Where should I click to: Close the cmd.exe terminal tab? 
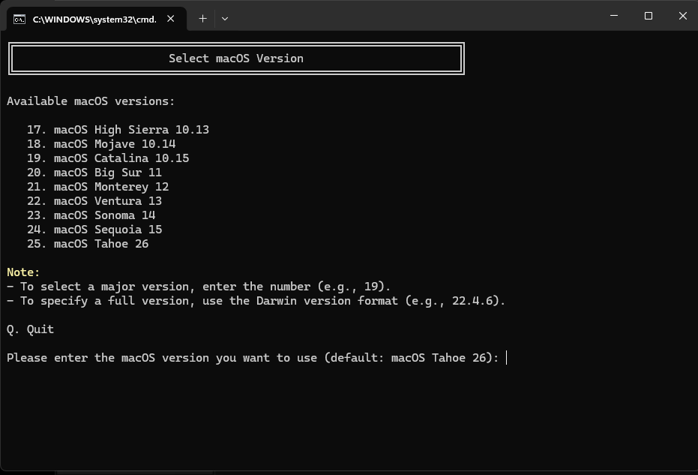tap(171, 19)
